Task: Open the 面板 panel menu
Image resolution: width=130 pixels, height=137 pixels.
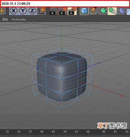Action: click(5, 19)
